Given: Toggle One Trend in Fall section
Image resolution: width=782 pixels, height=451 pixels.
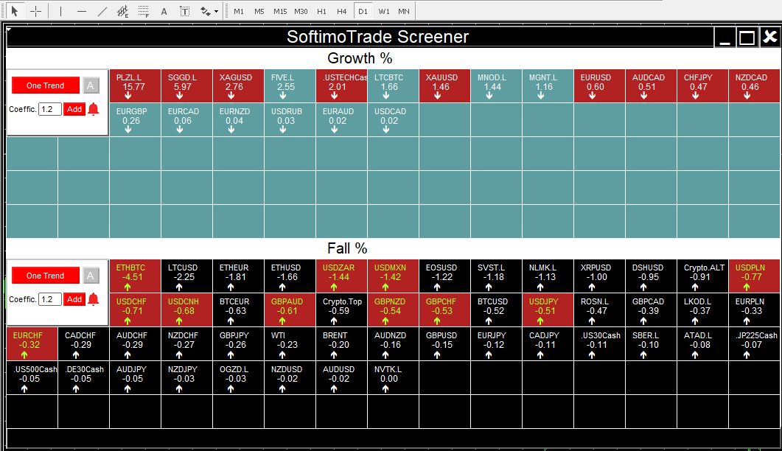Looking at the screenshot, I should coord(46,276).
